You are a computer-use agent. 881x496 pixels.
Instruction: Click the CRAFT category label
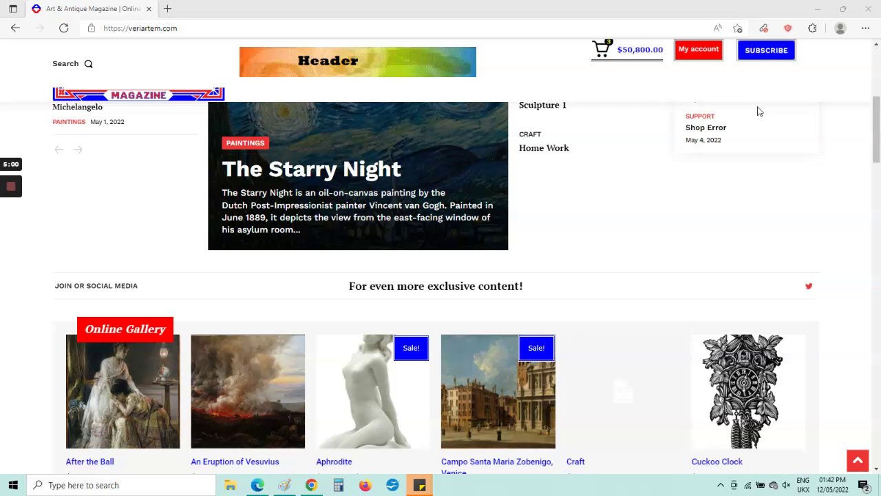click(x=530, y=134)
